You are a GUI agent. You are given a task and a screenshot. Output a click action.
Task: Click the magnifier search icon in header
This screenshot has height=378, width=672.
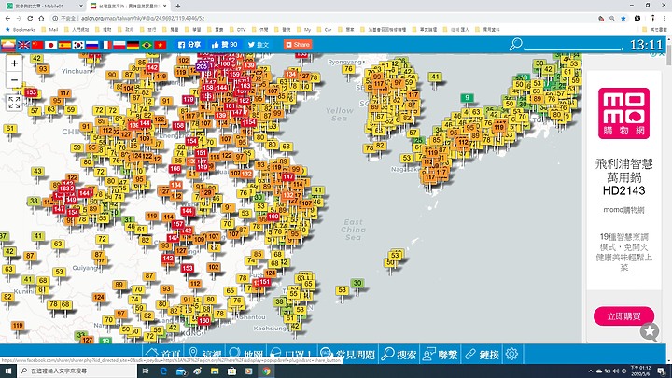[515, 45]
